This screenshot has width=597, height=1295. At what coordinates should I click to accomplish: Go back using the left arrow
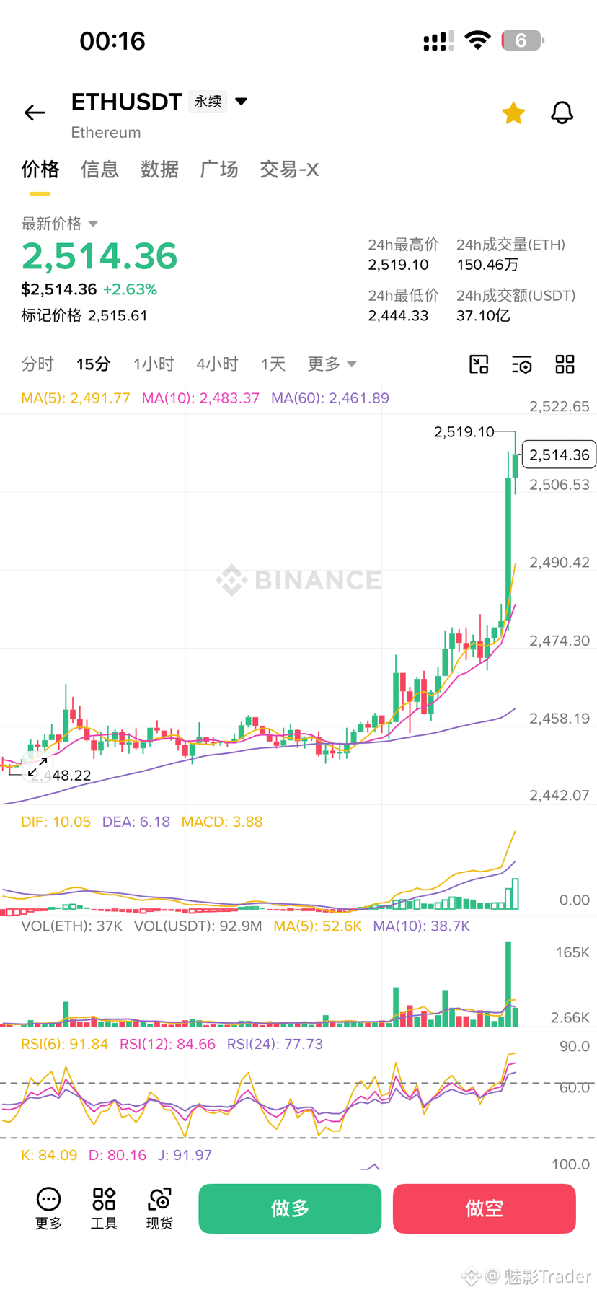pos(35,113)
